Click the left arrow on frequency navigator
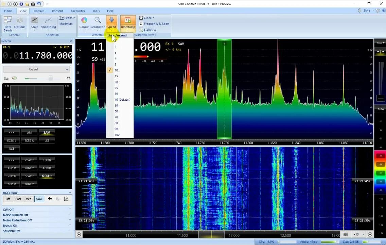Image resolution: width=386 pixels, height=245 pixels. [x=79, y=234]
